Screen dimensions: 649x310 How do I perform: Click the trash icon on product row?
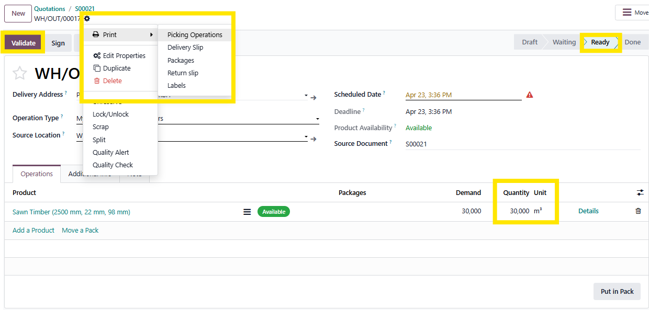(638, 211)
